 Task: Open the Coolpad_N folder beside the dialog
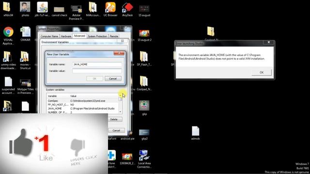[x=144, y=83]
